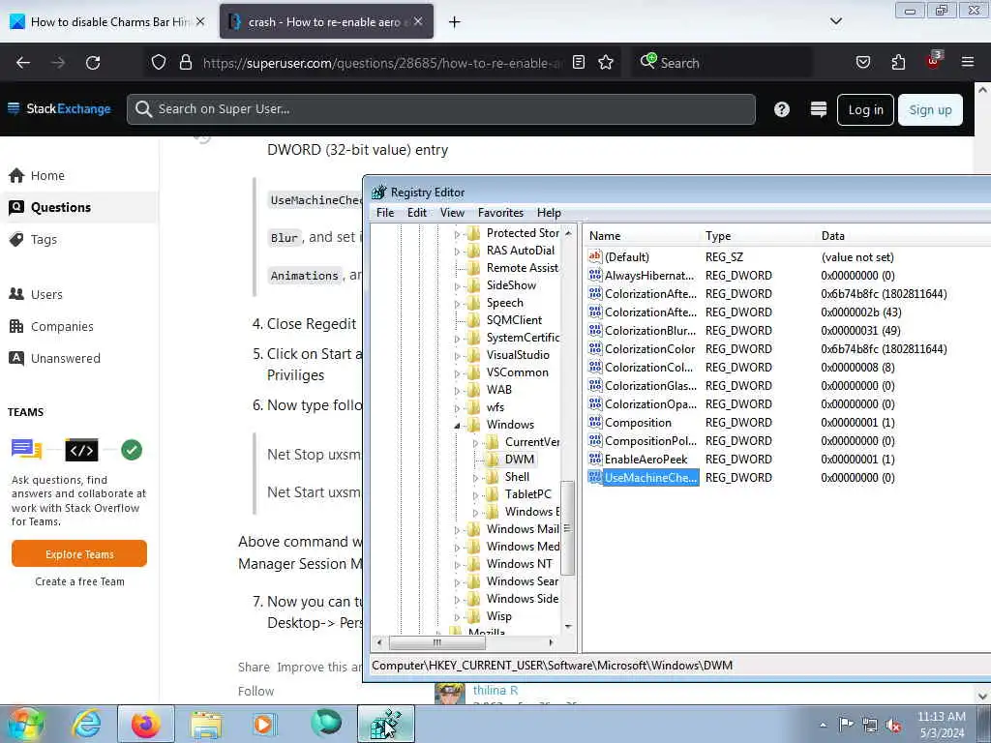
Task: Collapse the Windows registry key
Action: pyautogui.click(x=457, y=426)
